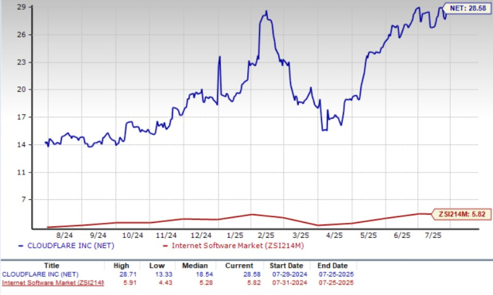Select the 5.28 median value

tap(206, 283)
